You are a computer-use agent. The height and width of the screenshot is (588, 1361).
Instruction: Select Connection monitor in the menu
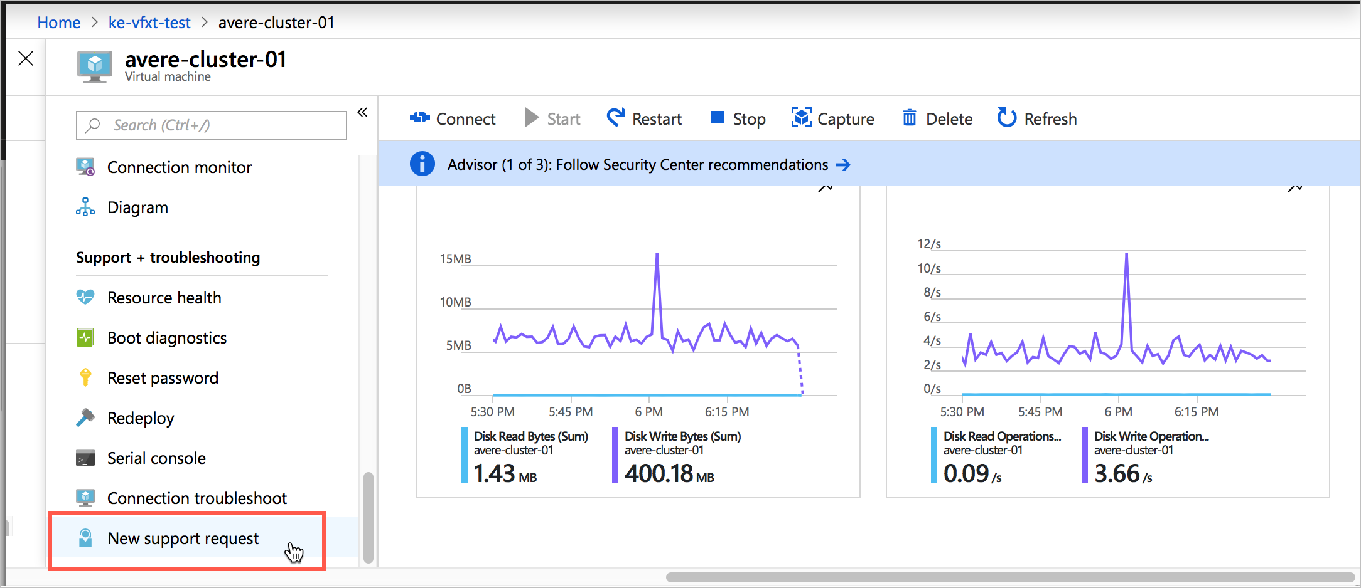(179, 167)
